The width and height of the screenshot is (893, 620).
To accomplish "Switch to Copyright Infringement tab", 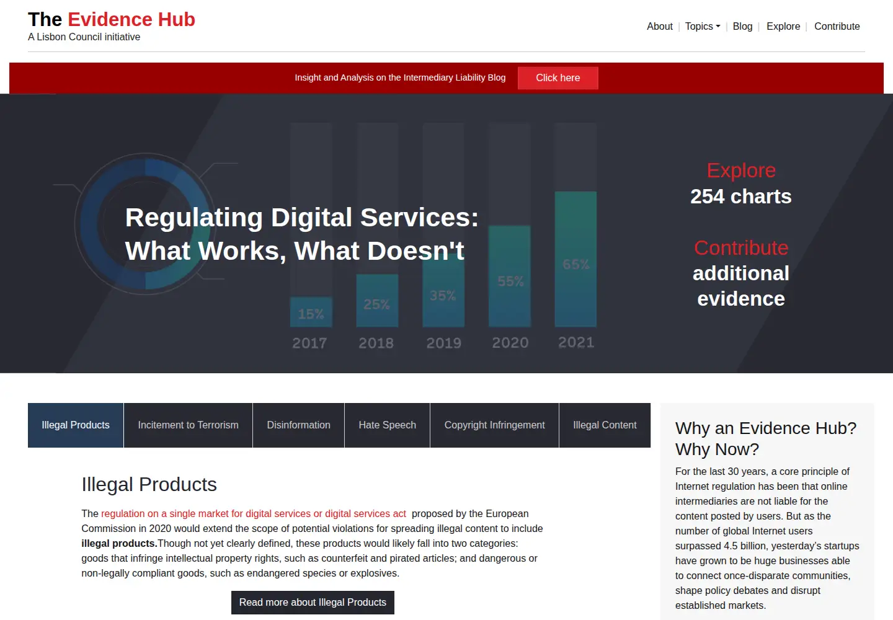I will (x=494, y=425).
